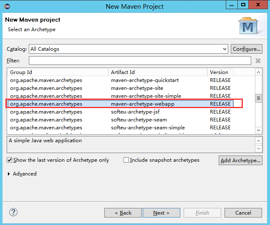Click the archetype list scrollbar thumb
Image resolution: width=270 pixels, height=225 pixels.
click(258, 98)
